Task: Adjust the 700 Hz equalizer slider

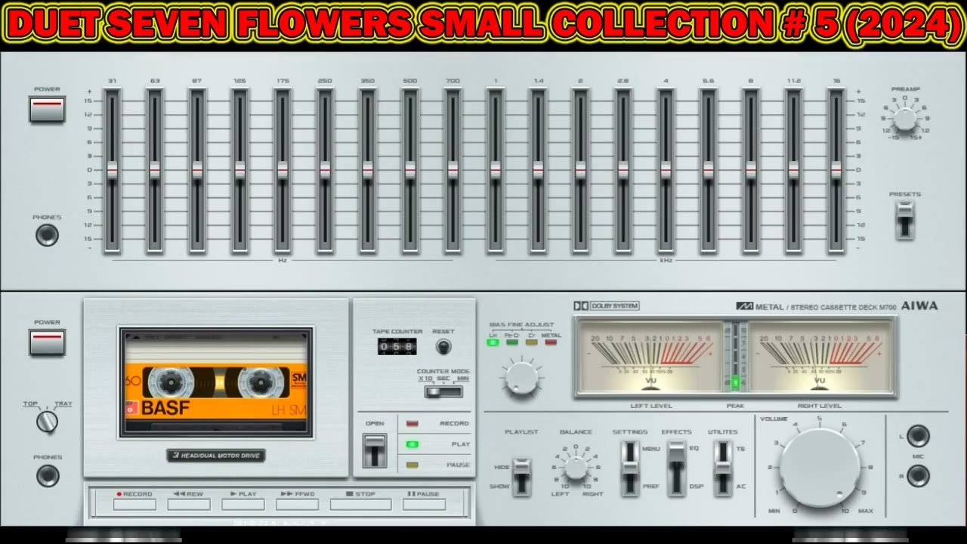Action: 453,171
